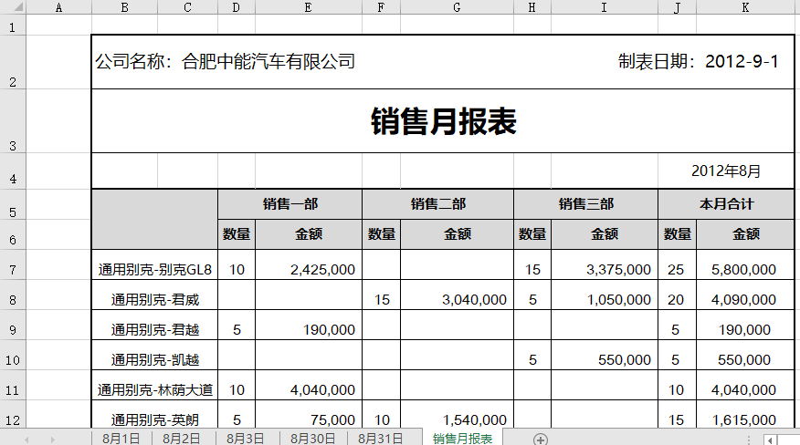Select the 制表日期 2012-9-1 cell
Viewport: 800px width, 445px height.
coord(698,62)
